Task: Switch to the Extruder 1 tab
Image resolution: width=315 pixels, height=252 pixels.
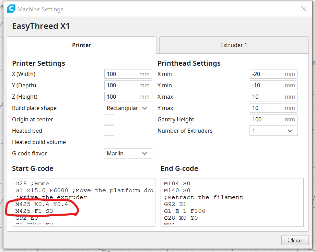Action: [234, 45]
